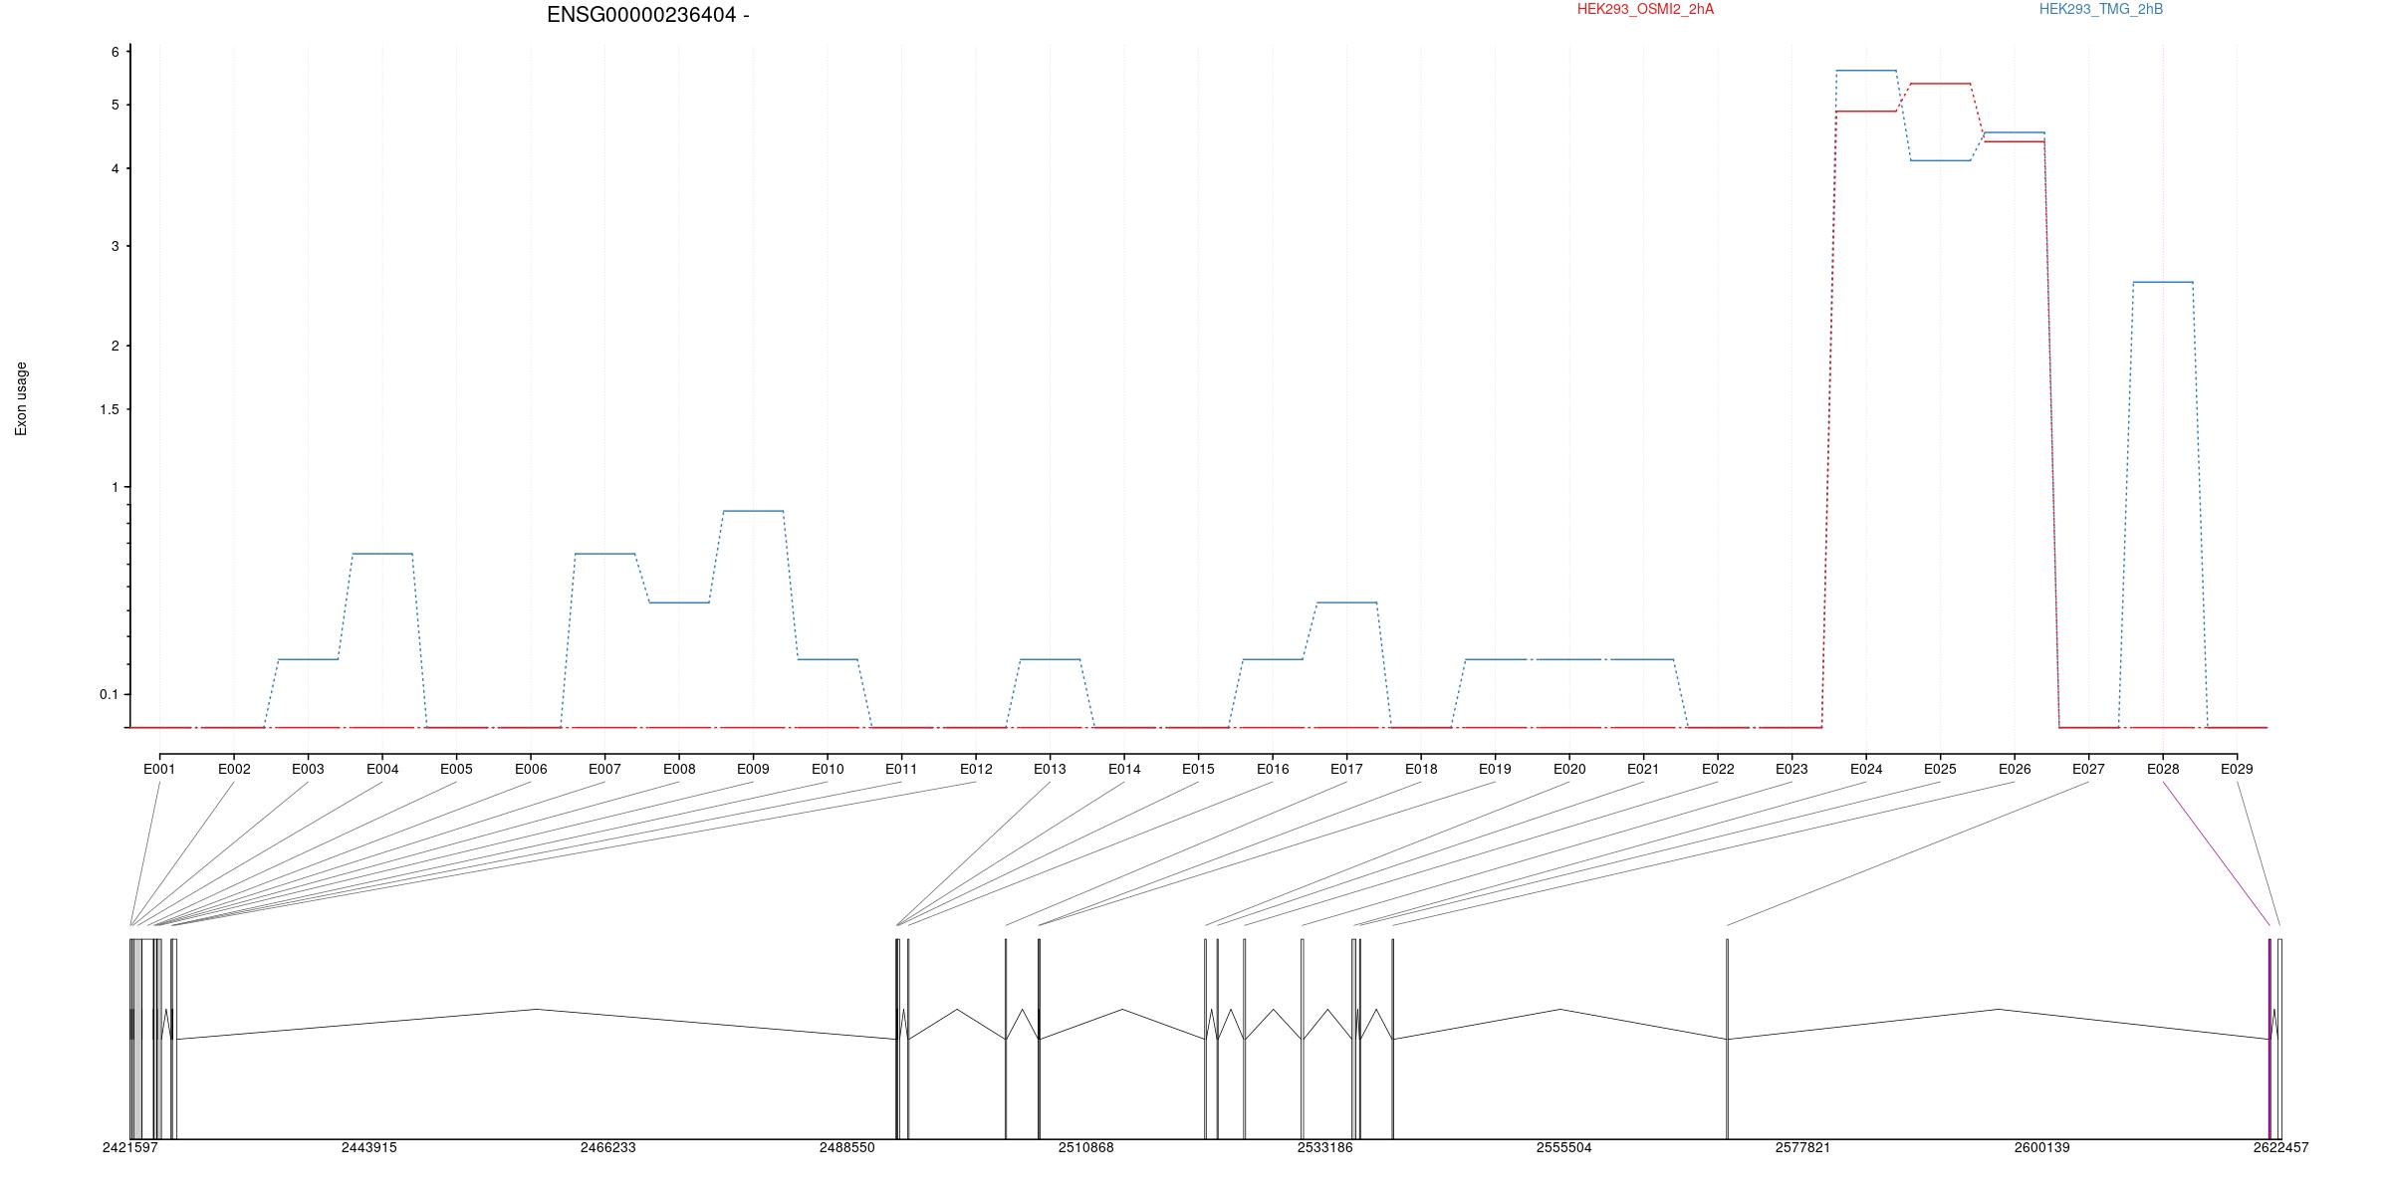The height and width of the screenshot is (1195, 2390).
Task: Click exon label E023
Action: pos(1792,769)
